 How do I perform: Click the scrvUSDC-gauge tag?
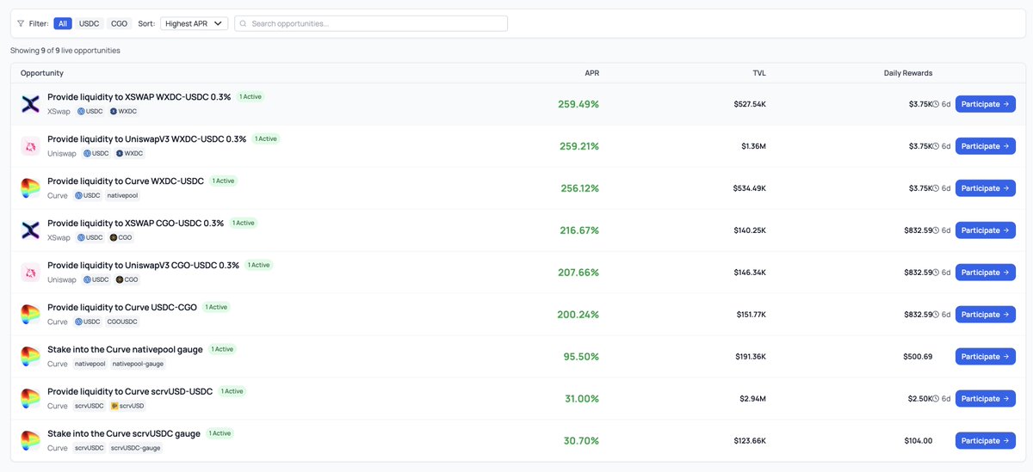135,449
